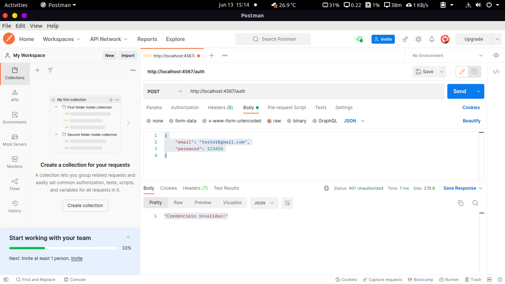Click the cloud sync status icon
The width and height of the screenshot is (505, 284).
pyautogui.click(x=359, y=39)
